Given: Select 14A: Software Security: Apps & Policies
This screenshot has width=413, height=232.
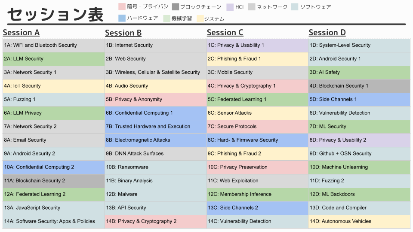Looking at the screenshot, I should 54,222.
